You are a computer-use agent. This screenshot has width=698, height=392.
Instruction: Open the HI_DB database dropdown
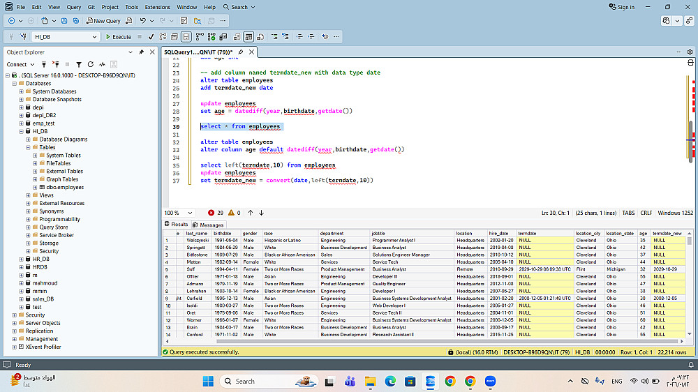tap(95, 36)
